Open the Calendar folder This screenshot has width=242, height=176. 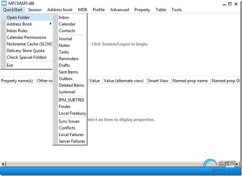pos(70,24)
